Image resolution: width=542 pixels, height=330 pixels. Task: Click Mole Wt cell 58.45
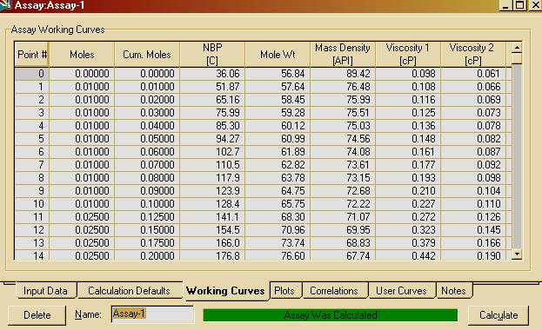point(278,100)
